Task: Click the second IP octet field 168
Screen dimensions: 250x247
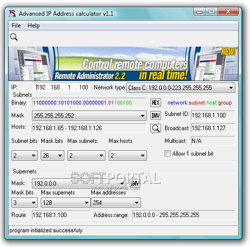Action: (x=55, y=87)
